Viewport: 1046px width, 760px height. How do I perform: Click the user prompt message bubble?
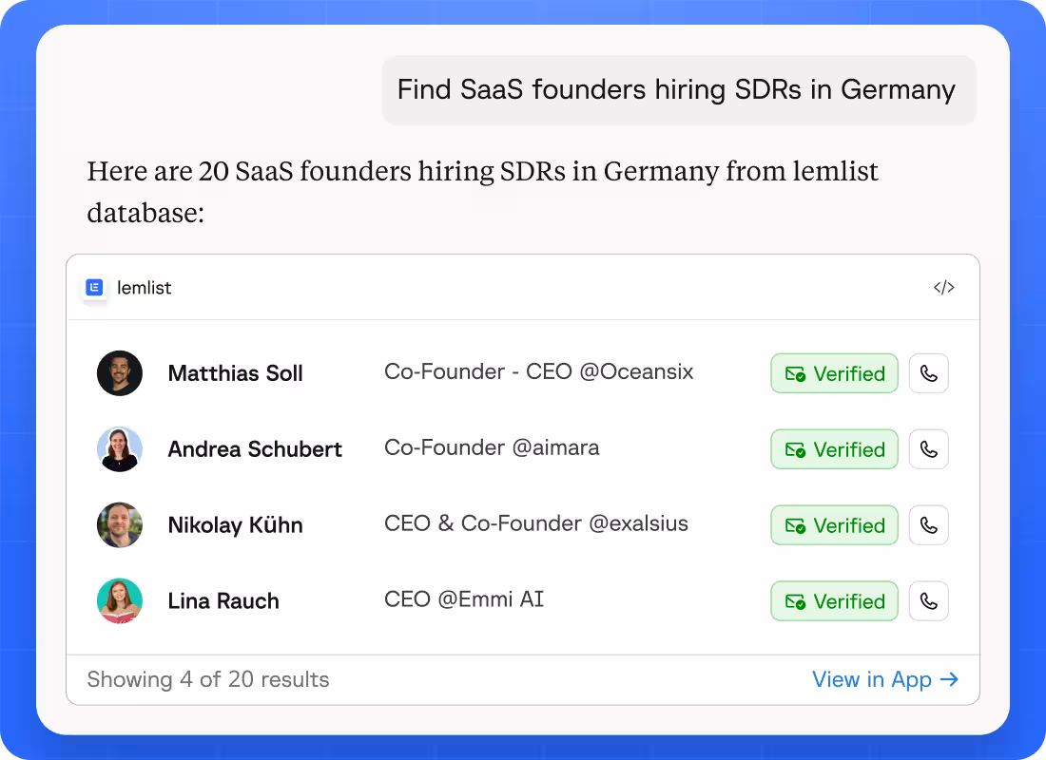click(679, 90)
